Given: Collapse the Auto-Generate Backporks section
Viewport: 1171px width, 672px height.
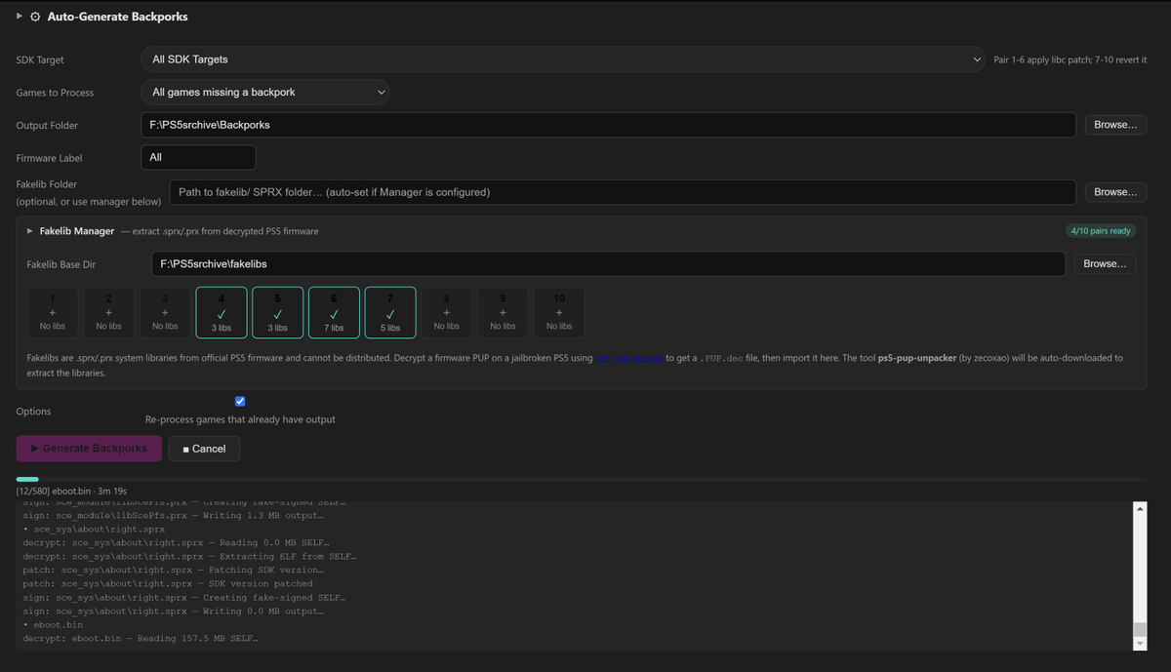Looking at the screenshot, I should 20,17.
